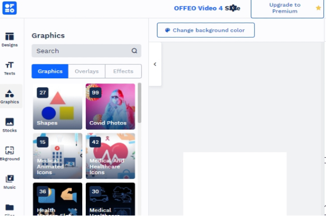This screenshot has height=216, width=326.
Task: Open the Covid Photos category
Action: tap(110, 106)
